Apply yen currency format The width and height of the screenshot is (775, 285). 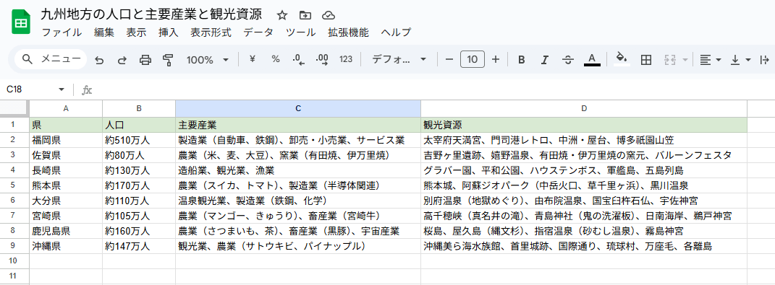click(x=253, y=59)
